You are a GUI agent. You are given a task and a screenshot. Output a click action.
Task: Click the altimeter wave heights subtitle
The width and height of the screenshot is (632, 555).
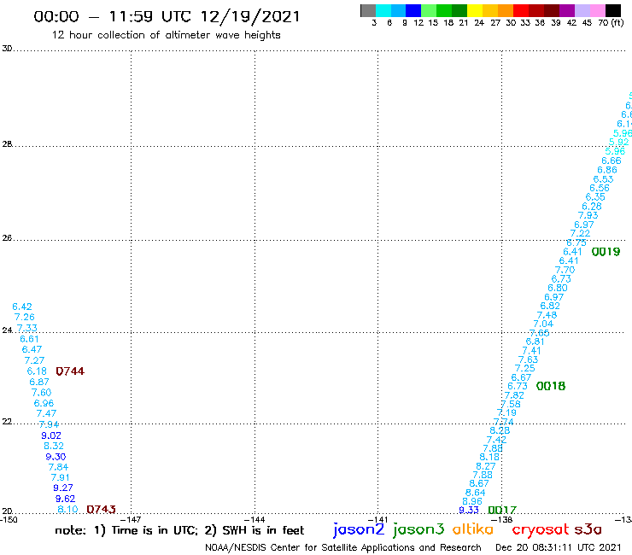pos(166,35)
